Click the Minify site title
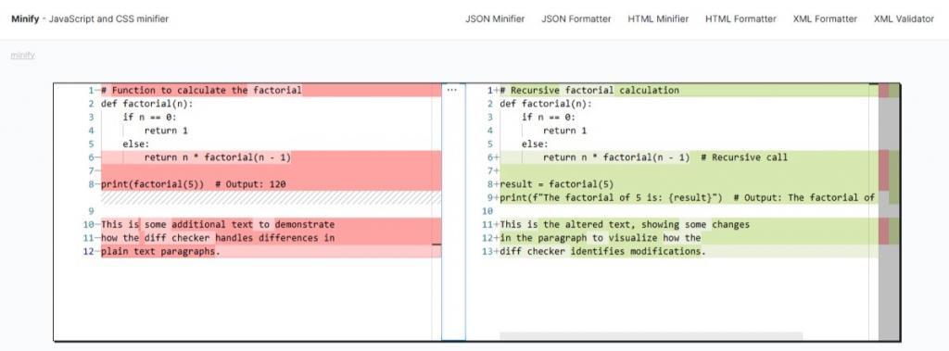Screen dimensions: 949x351 25,19
